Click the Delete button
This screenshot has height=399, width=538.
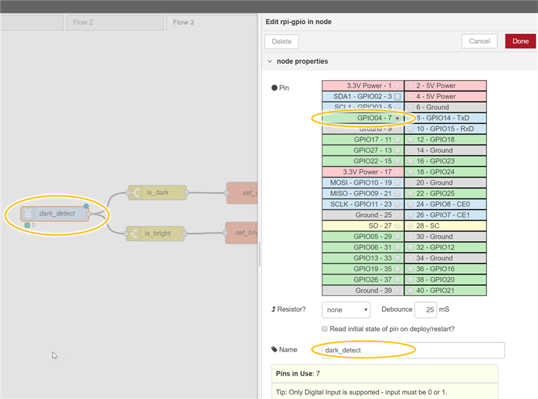click(x=281, y=41)
